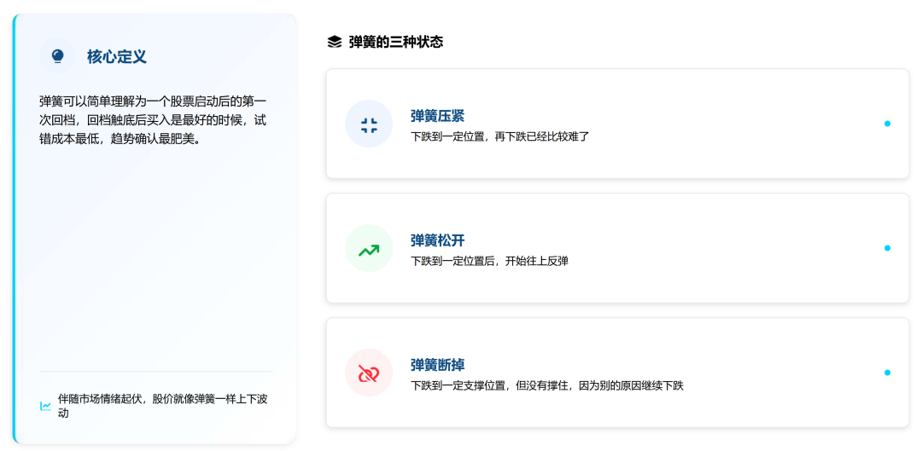
Task: Click the cyan accent bar on the definition card
Action: click(x=15, y=228)
